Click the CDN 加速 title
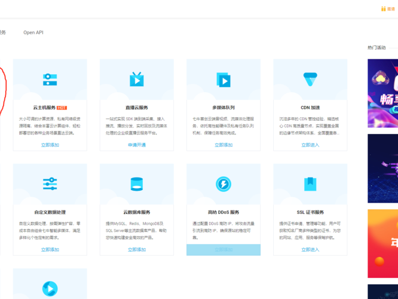398x299 pixels. coord(310,108)
